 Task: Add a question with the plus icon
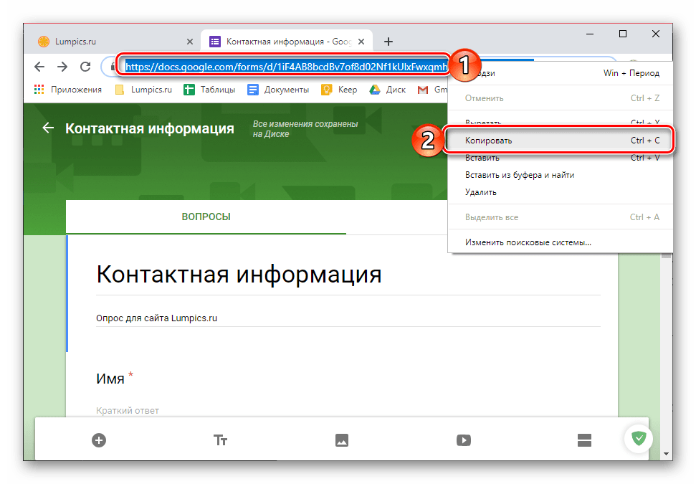tap(98, 440)
